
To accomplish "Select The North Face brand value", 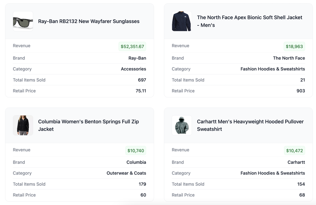I will (289, 58).
